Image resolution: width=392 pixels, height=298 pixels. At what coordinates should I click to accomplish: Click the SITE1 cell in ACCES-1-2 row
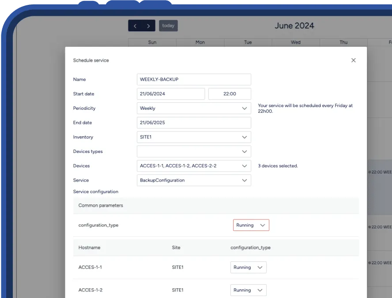point(177,290)
